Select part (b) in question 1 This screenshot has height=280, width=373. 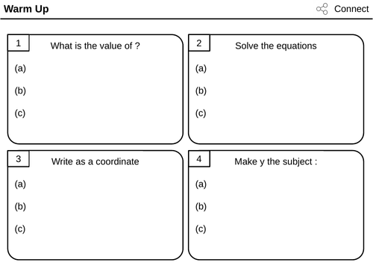[20, 91]
